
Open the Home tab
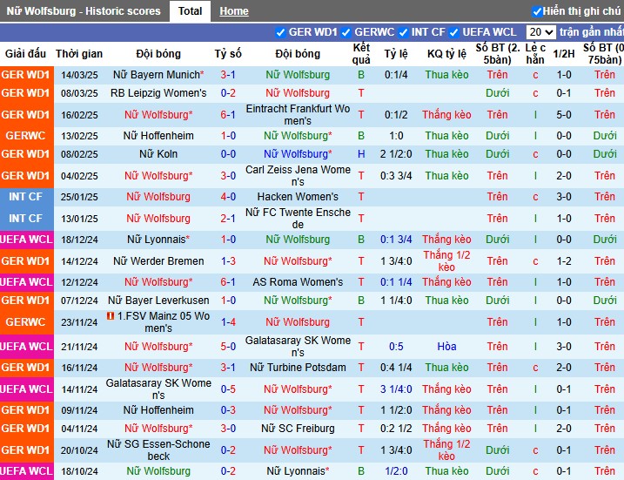[234, 11]
